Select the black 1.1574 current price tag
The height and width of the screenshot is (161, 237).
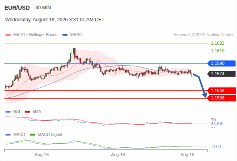point(221,74)
